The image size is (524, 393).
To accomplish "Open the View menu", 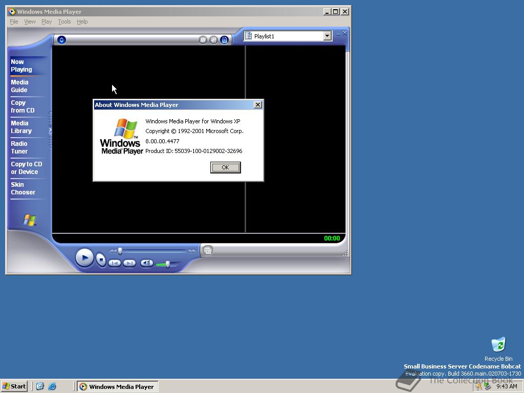I will [x=30, y=21].
